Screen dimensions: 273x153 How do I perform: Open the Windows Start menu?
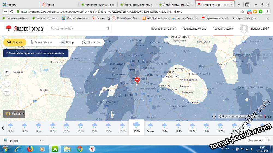[5, 149]
